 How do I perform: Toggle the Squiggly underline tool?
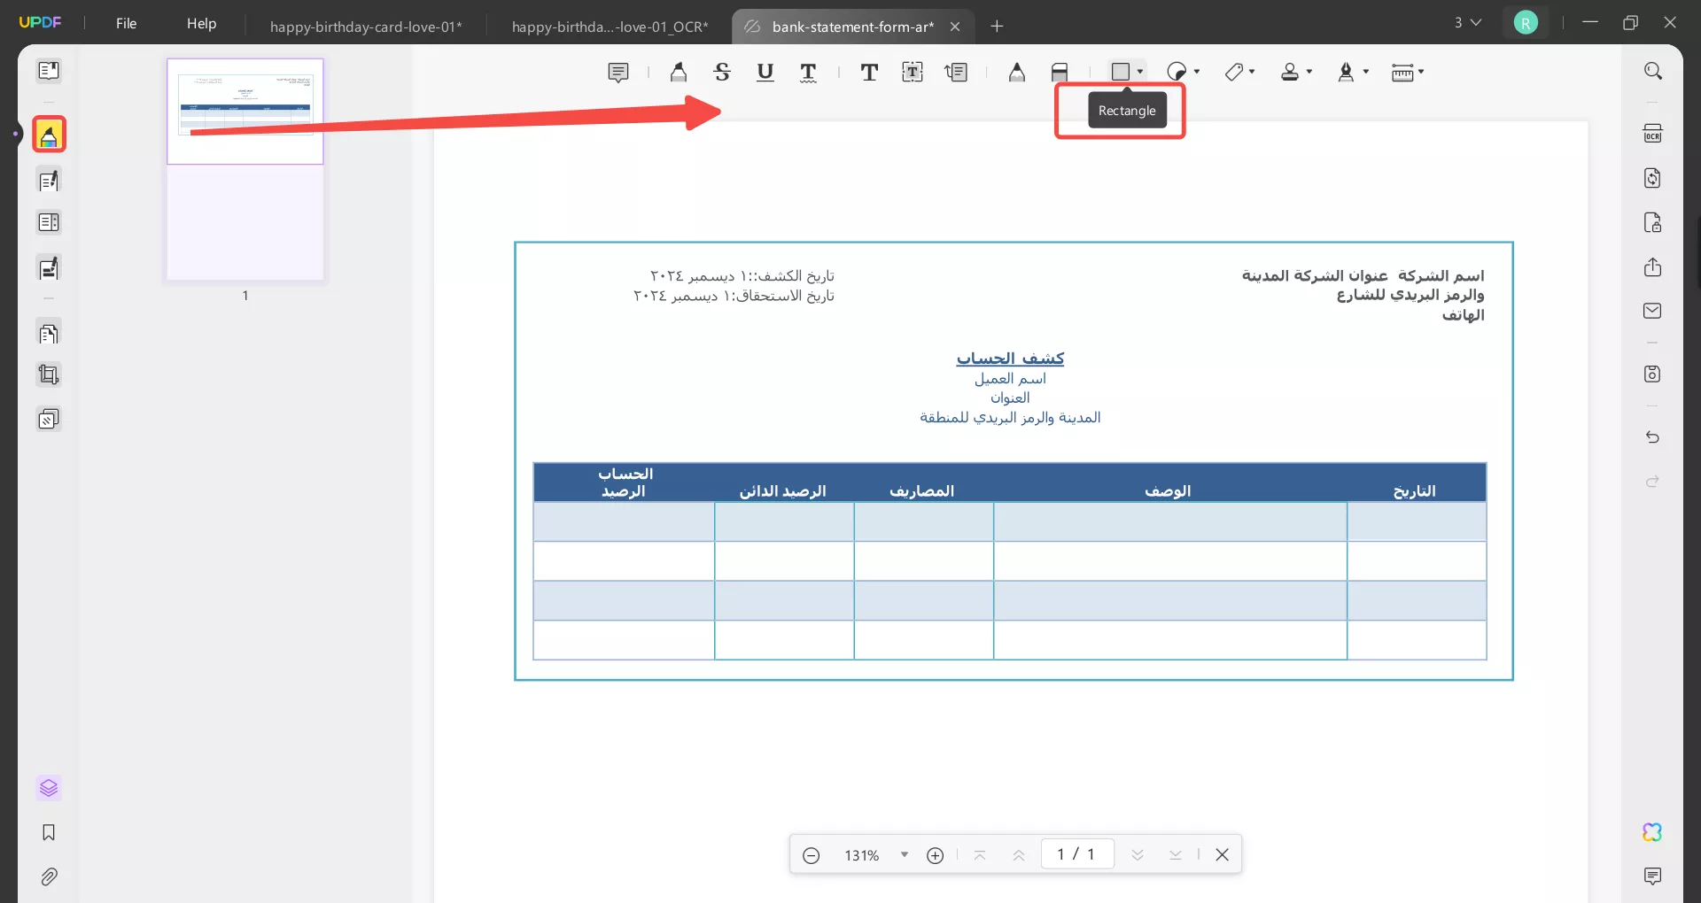point(809,72)
